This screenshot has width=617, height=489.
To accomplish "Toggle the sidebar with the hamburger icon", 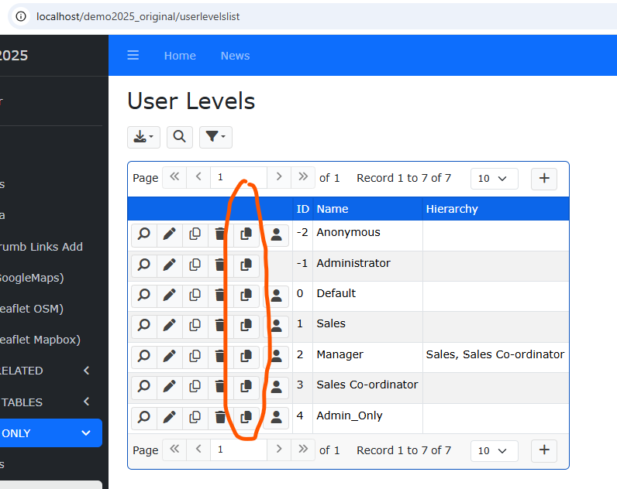I will (x=133, y=56).
